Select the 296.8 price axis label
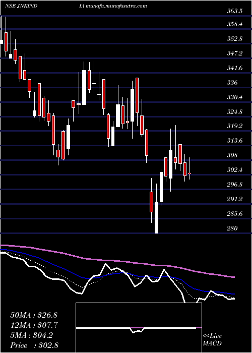Screen dimensions: 252x353 pyautogui.click(x=234, y=185)
